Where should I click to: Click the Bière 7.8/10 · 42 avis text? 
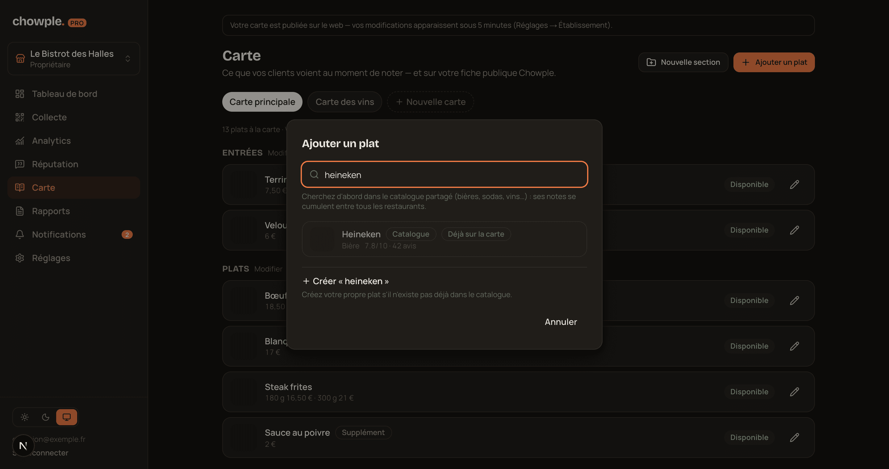coord(379,246)
